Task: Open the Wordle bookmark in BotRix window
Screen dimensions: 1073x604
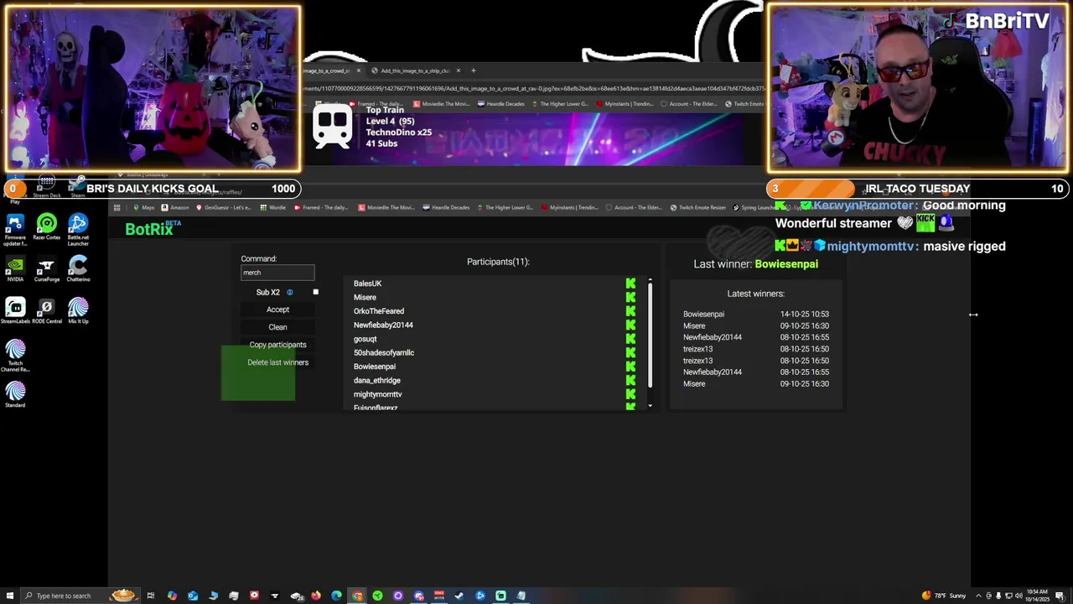Action: point(274,208)
